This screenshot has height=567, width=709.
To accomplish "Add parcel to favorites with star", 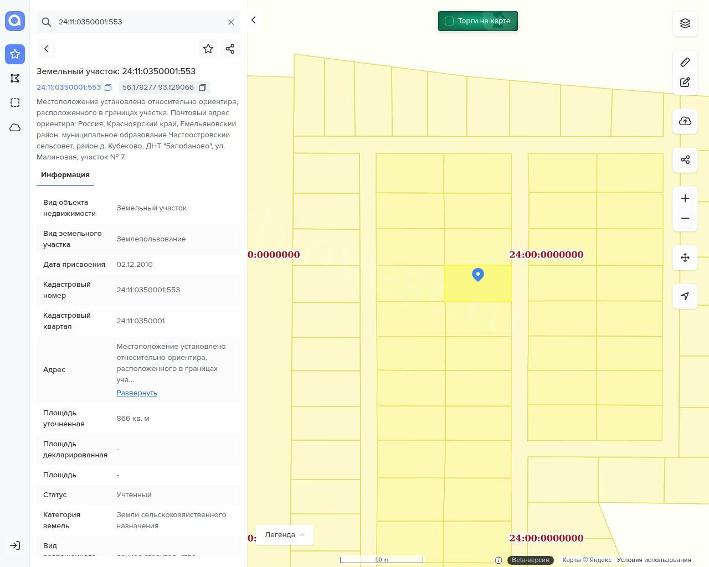I will click(x=208, y=49).
